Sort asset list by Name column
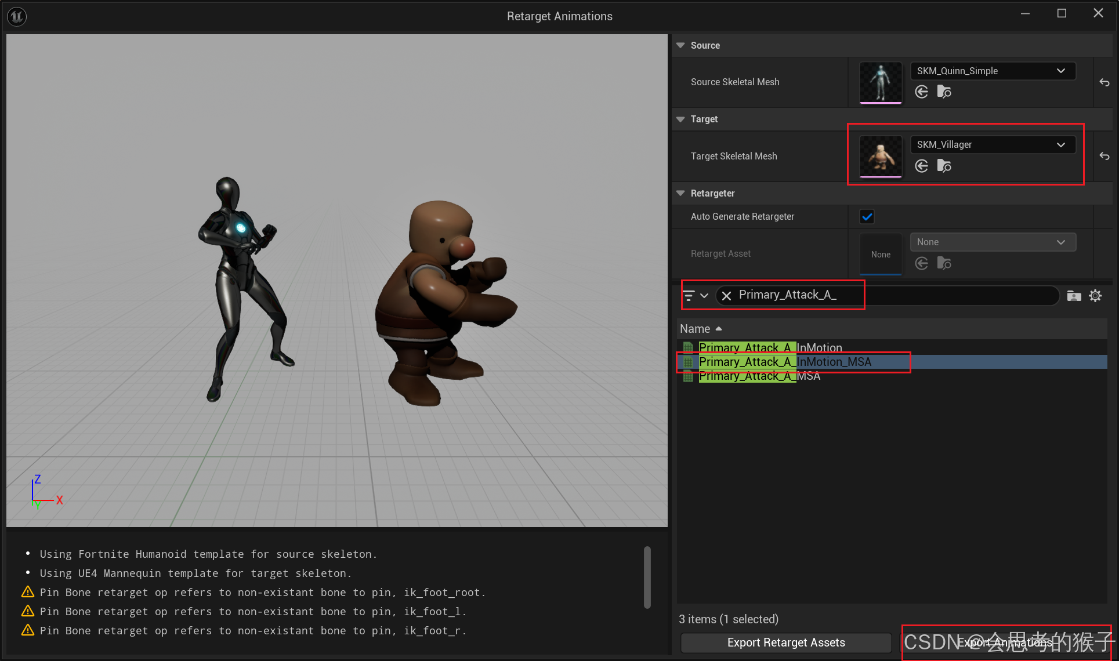The height and width of the screenshot is (661, 1119). [695, 329]
